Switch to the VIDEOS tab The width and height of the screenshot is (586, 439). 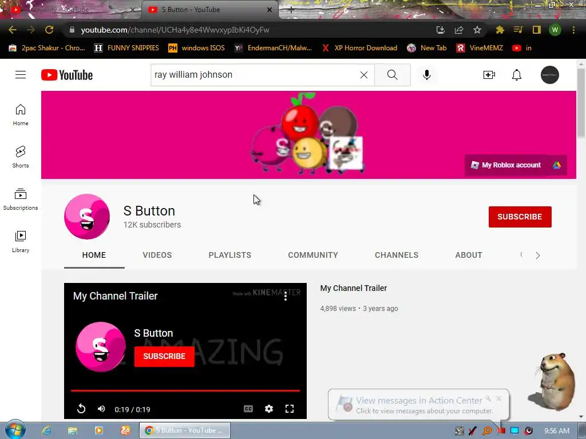point(157,256)
